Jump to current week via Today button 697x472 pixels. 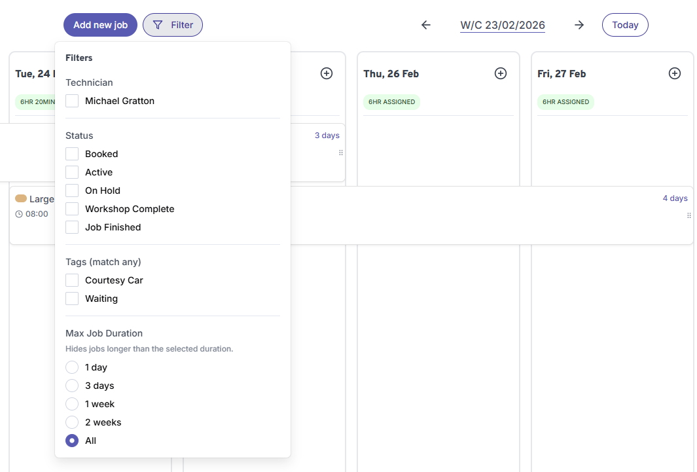coord(624,25)
